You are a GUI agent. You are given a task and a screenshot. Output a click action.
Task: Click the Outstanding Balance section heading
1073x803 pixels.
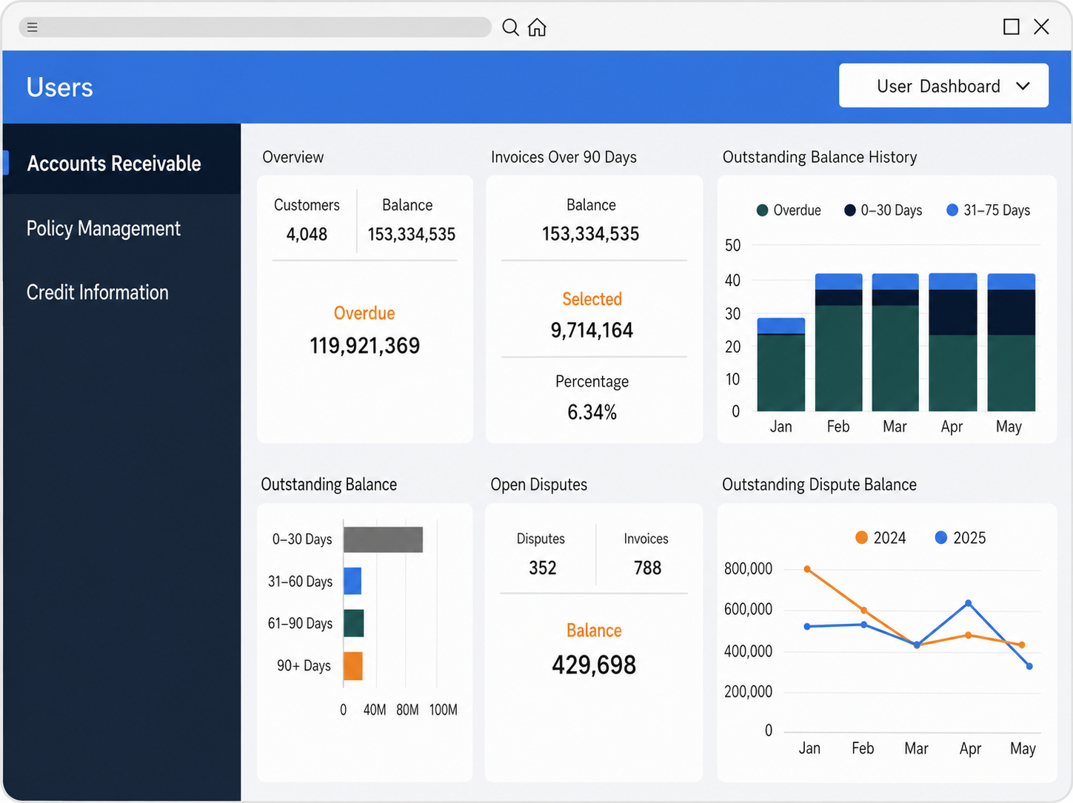point(329,484)
